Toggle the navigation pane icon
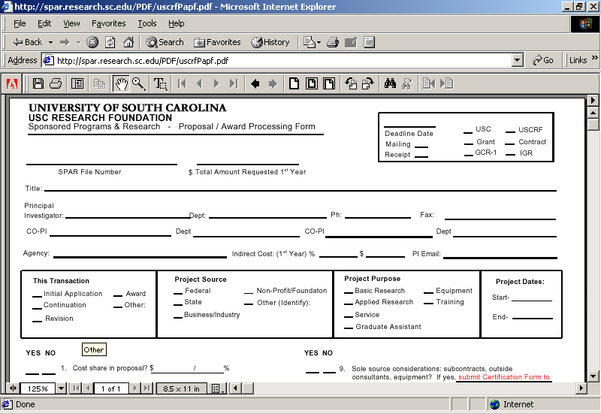This screenshot has height=414, width=601. point(77,83)
